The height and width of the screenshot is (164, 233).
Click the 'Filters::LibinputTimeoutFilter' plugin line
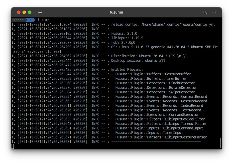[x=161, y=124]
